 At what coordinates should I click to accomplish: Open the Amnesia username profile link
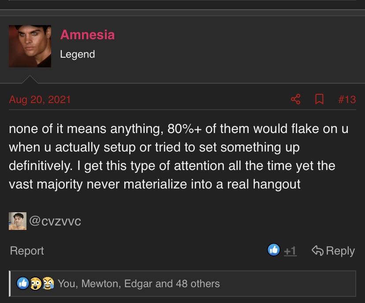click(x=87, y=35)
